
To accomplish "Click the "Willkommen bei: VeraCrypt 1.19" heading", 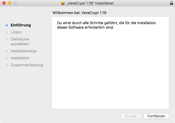I will (79, 13).
